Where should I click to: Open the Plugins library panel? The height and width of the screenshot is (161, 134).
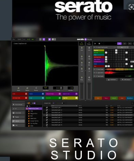point(18,117)
